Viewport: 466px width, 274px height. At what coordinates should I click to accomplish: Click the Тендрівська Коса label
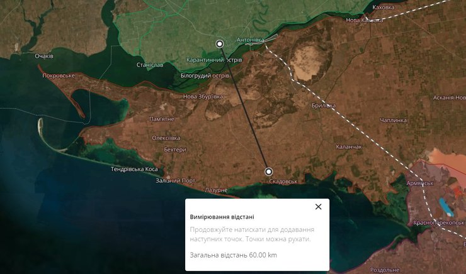pyautogui.click(x=134, y=169)
